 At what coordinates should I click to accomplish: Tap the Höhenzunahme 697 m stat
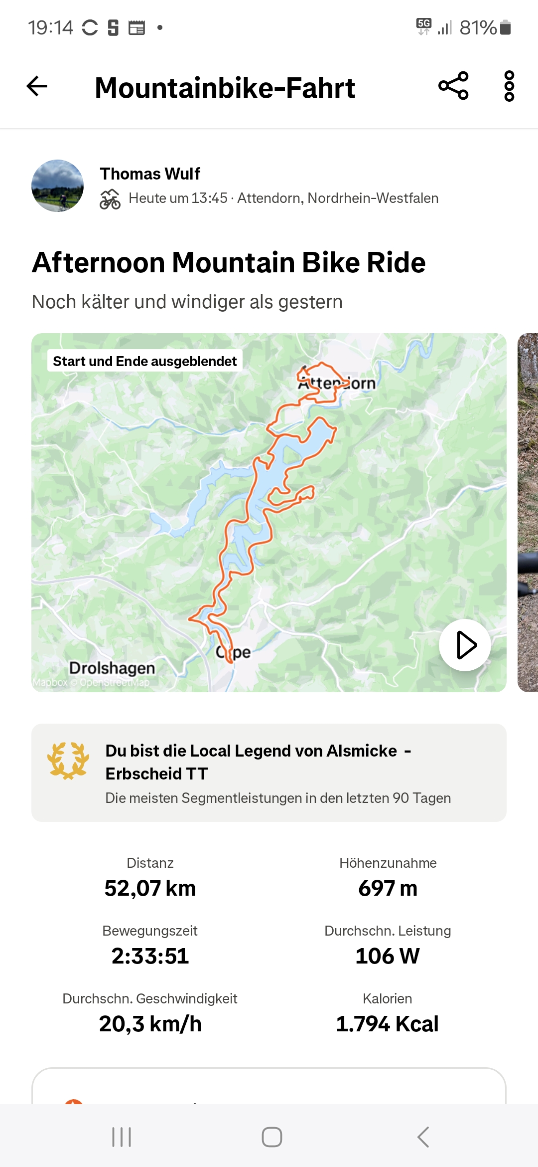(x=388, y=878)
